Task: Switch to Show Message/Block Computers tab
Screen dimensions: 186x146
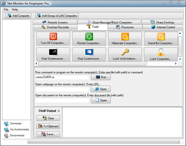Action: [x=109, y=22]
